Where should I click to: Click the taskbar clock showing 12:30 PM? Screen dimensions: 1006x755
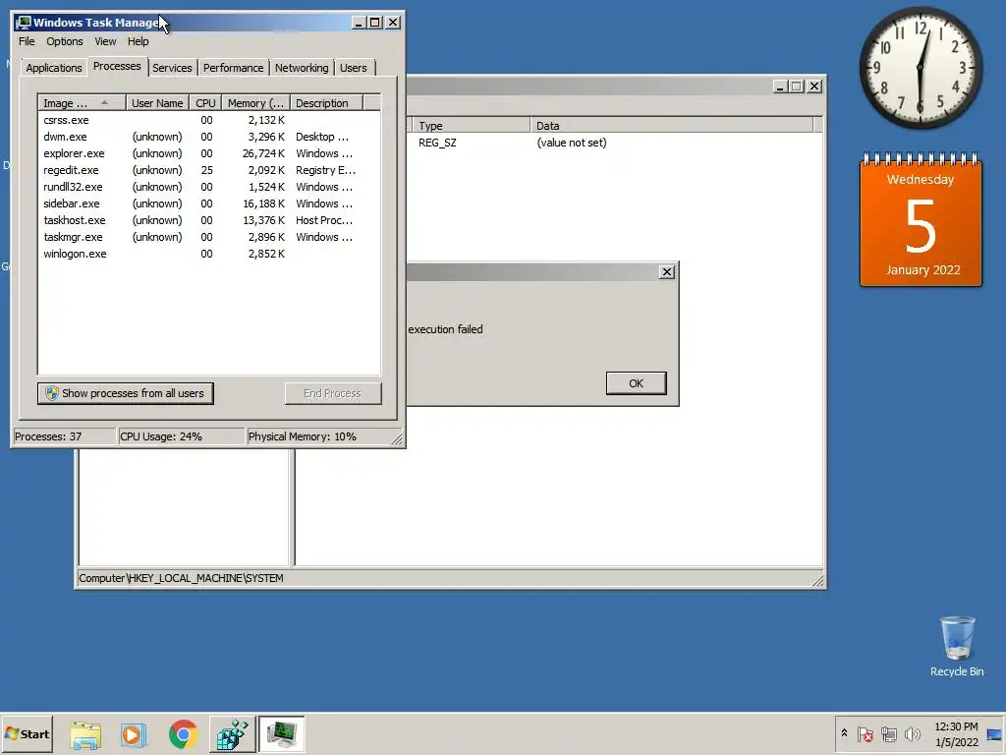click(956, 733)
